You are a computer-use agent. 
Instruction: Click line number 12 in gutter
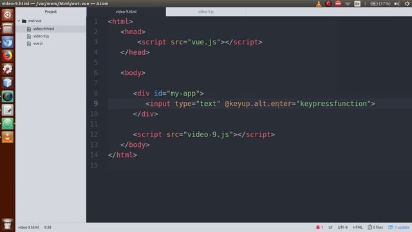[x=94, y=135]
